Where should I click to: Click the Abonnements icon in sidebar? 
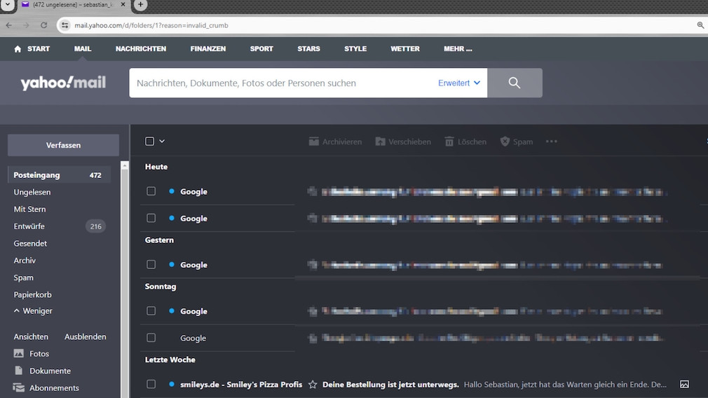18,387
